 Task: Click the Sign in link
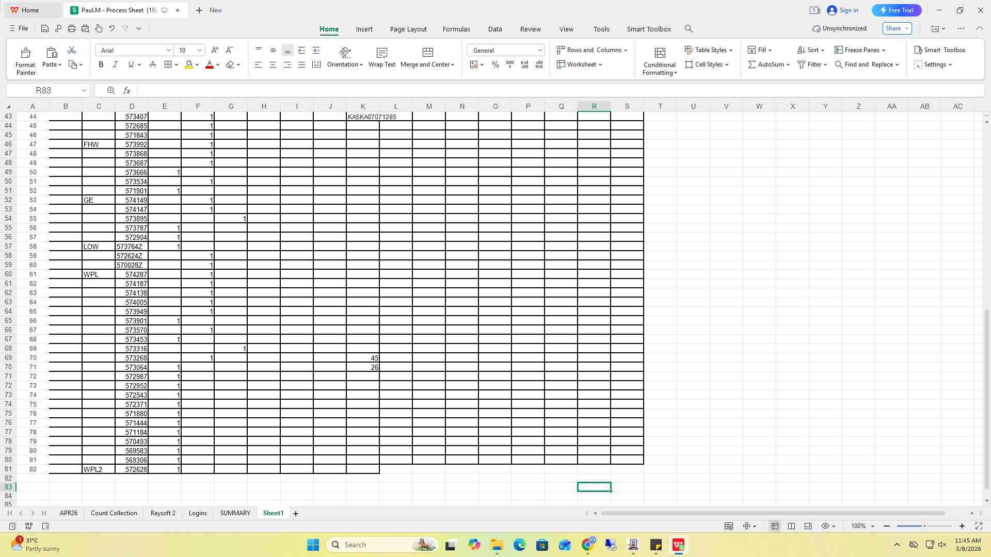pyautogui.click(x=843, y=10)
